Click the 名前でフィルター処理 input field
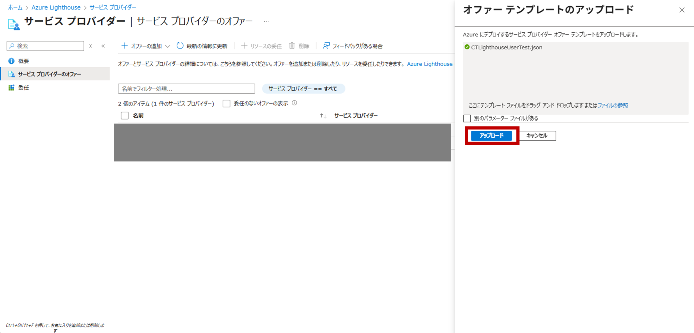Viewport: 694px width, 333px height. click(x=186, y=89)
